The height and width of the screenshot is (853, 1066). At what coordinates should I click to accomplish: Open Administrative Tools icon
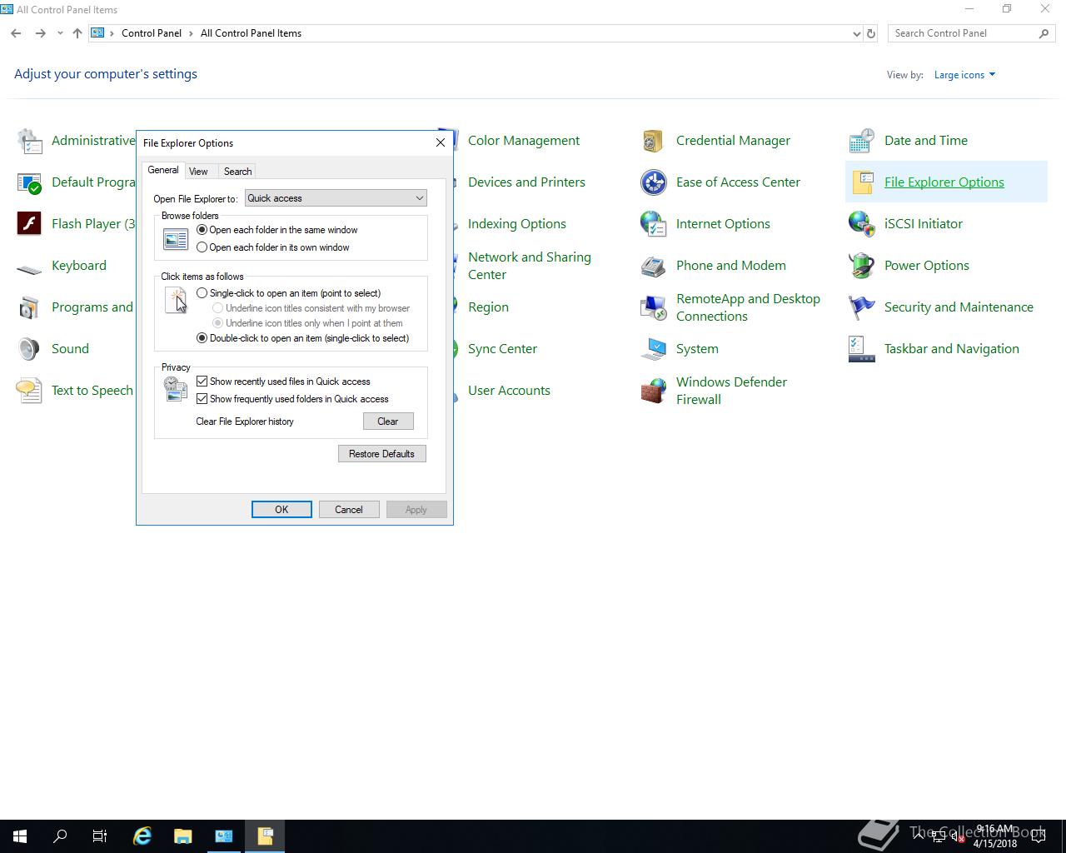tap(29, 141)
